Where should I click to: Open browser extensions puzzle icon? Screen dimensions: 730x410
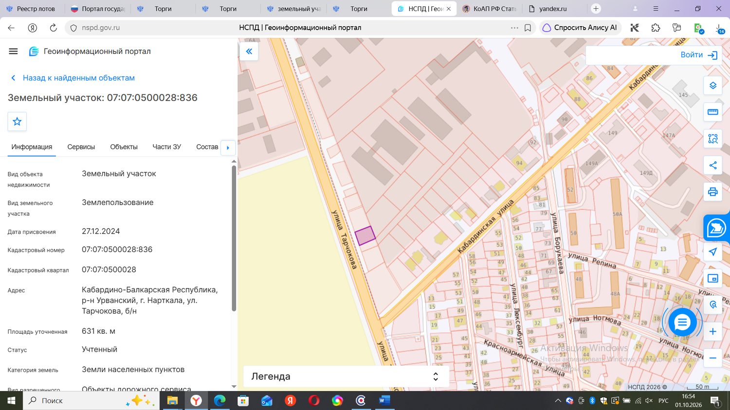[656, 28]
